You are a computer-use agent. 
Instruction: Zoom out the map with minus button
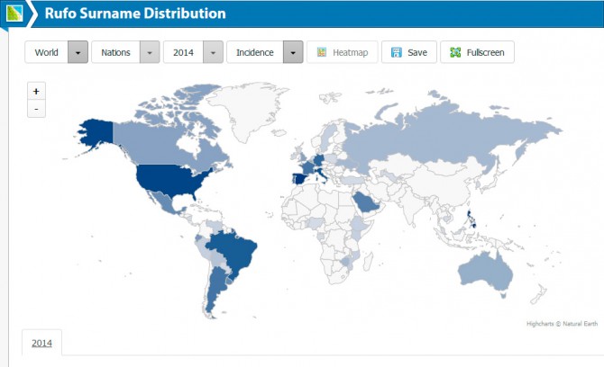point(35,109)
